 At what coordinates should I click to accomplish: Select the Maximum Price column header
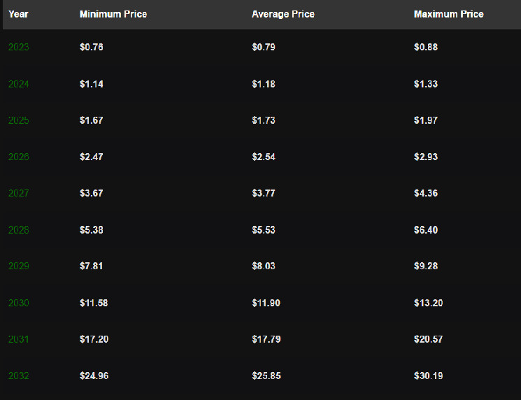tap(449, 14)
